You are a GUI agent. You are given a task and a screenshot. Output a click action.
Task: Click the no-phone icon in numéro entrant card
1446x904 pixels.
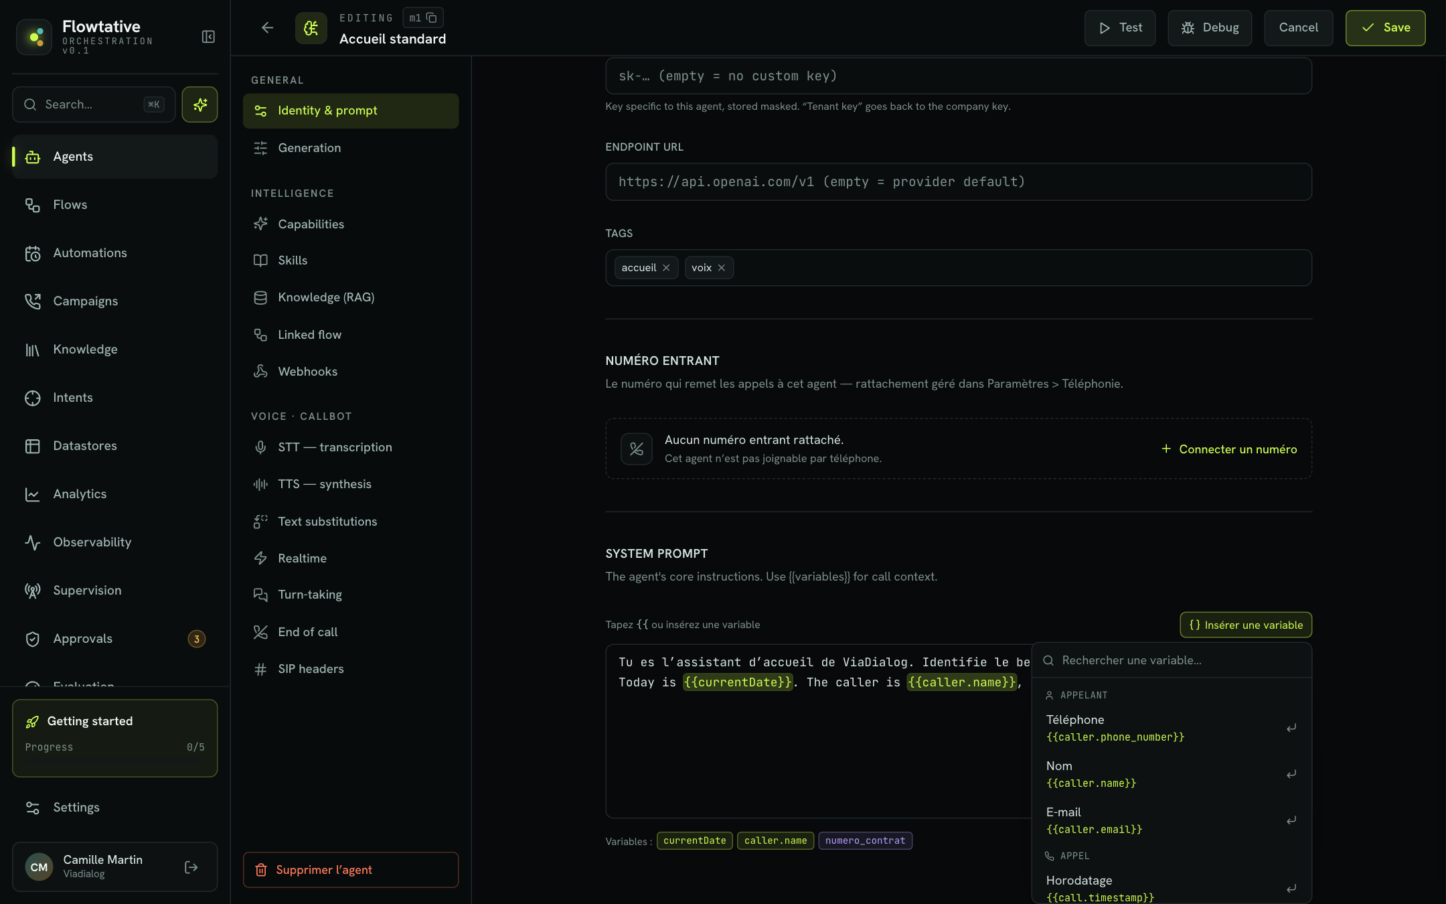coord(636,449)
